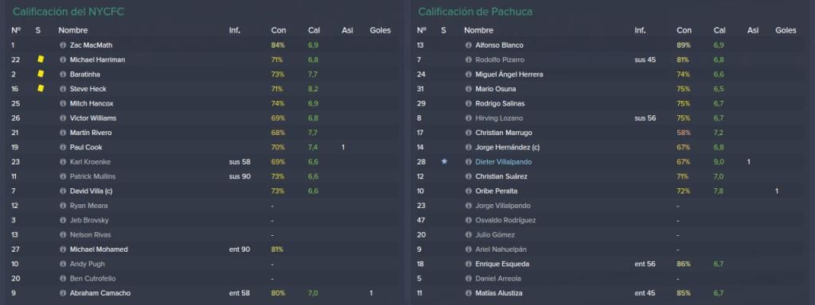Viewport: 815px width, 305px height.
Task: Click yellow card icon next to Baratinha
Action: tap(41, 74)
